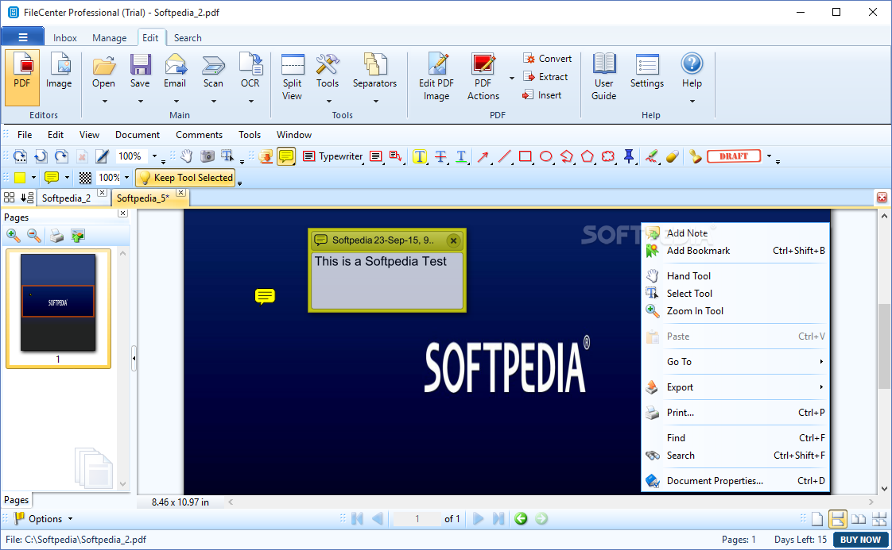Image resolution: width=892 pixels, height=550 pixels.
Task: Close the Softpedia note popup
Action: click(x=453, y=240)
